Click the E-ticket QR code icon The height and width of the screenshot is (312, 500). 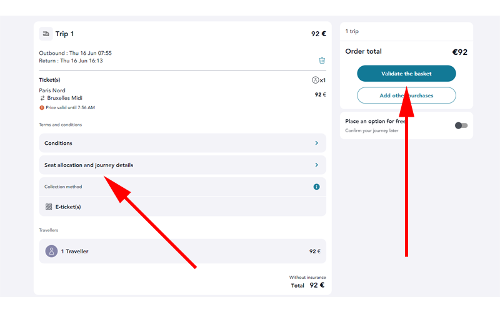pyautogui.click(x=49, y=207)
